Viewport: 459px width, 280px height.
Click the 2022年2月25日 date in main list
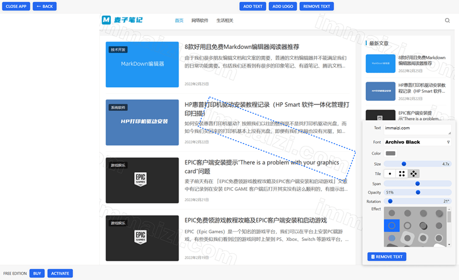[x=197, y=84]
